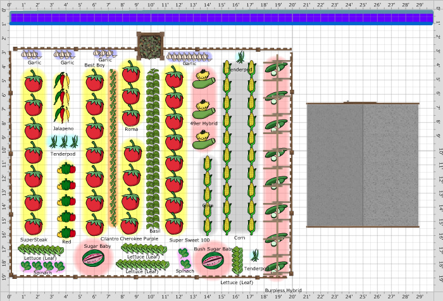
Task: Click the top SuperSteak tomato in left column
Action: (33, 81)
